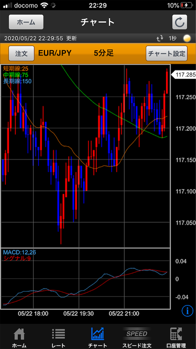Tap the Wi-Fi icon in status bar
Image resolution: width=196 pixels, height=349 pixels.
(x=44, y=5)
